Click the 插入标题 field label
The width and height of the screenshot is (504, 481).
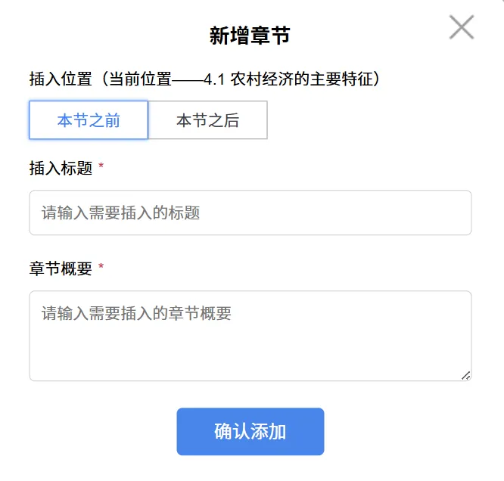pyautogui.click(x=61, y=168)
